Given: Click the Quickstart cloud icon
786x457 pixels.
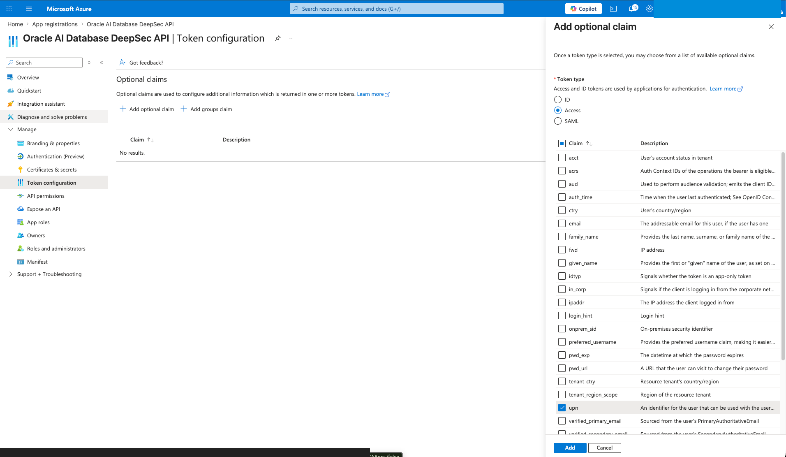Looking at the screenshot, I should click(x=10, y=90).
